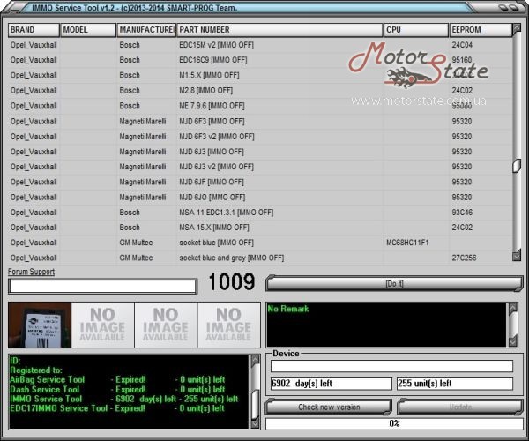This screenshot has width=529, height=441.
Task: Click the second No Image Available thumbnail
Action: 102,325
